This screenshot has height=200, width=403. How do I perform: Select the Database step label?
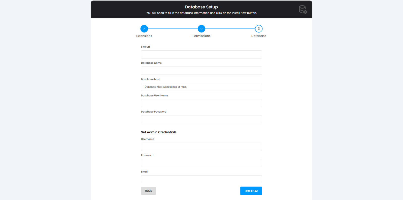coord(259,36)
